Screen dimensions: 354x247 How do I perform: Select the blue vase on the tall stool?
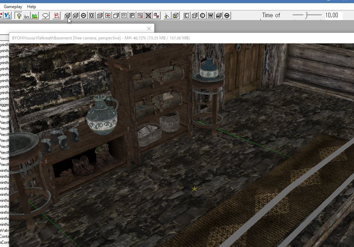click(209, 68)
